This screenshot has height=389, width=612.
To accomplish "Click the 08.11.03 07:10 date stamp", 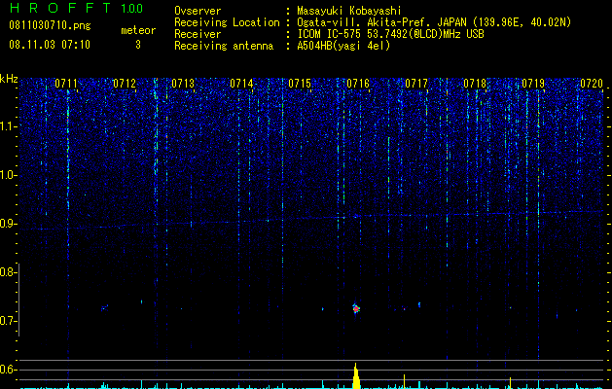I will coord(50,45).
